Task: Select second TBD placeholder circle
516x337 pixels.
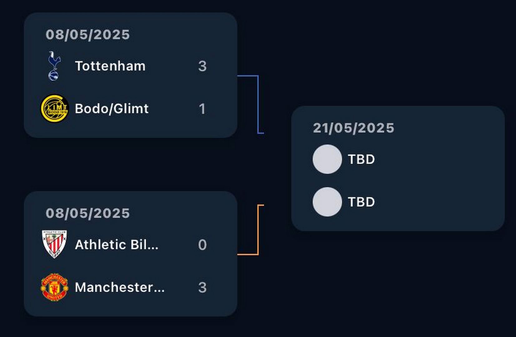Action: [327, 202]
